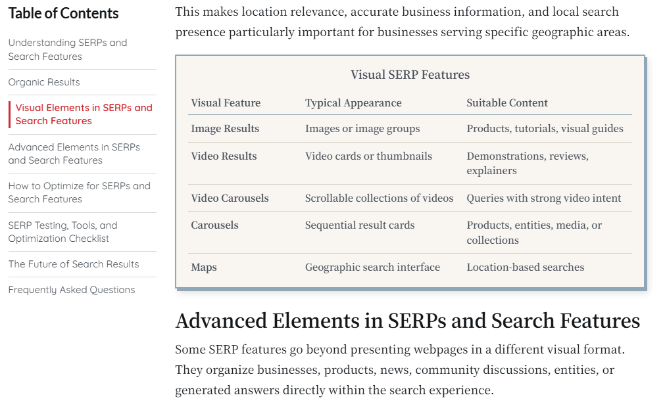This screenshot has width=665, height=414.
Task: Select the 'Video Results' table cell
Action: pyautogui.click(x=224, y=156)
